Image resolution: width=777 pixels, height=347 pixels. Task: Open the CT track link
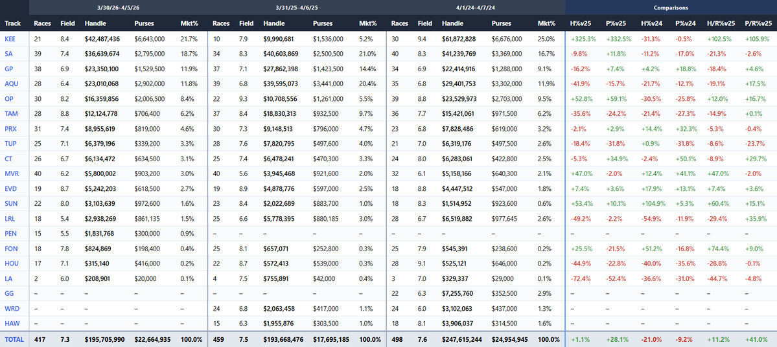coord(8,159)
